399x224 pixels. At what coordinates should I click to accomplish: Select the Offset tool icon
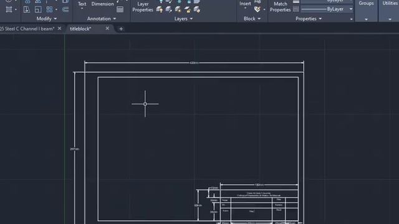tap(65, 10)
